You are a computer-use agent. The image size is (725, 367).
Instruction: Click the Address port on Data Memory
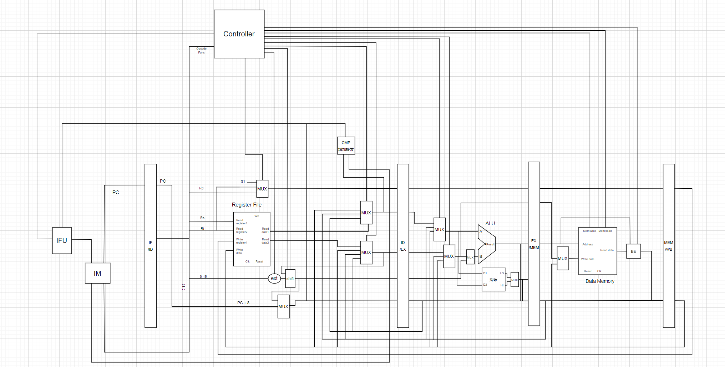(588, 244)
